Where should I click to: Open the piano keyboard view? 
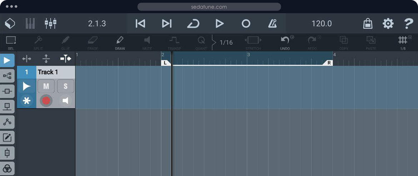30,23
